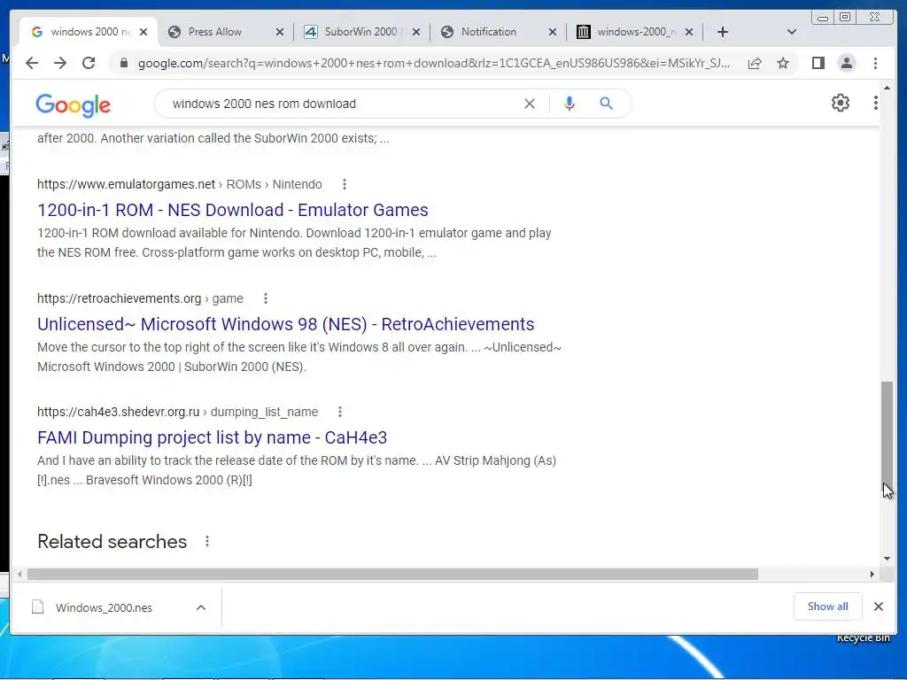Viewport: 907px width, 680px height.
Task: Click the Google logo
Action: [x=73, y=105]
